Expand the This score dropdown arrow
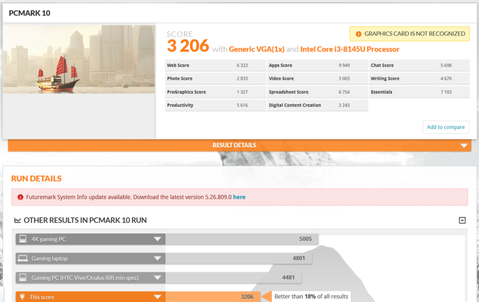Image resolution: width=479 pixels, height=302 pixels. [157, 297]
